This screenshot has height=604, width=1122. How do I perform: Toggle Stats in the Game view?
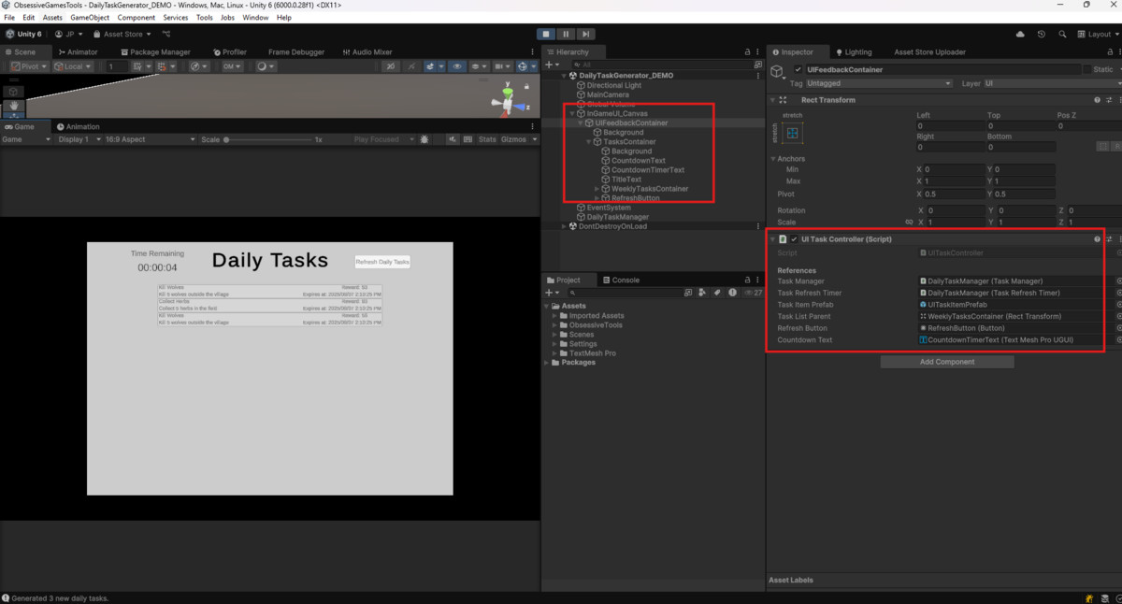tap(487, 139)
